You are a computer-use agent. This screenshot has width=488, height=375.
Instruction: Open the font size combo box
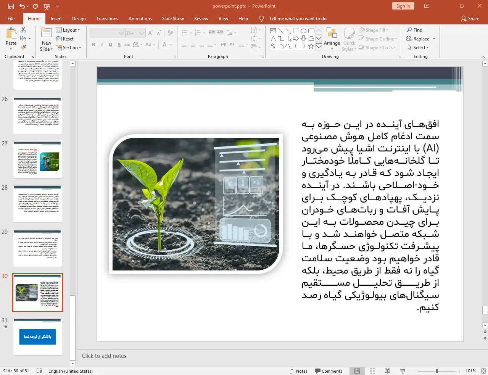tap(135, 33)
